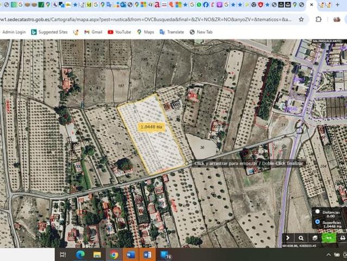Open the map layers icon
The width and height of the screenshot is (347, 261).
[x=314, y=238]
